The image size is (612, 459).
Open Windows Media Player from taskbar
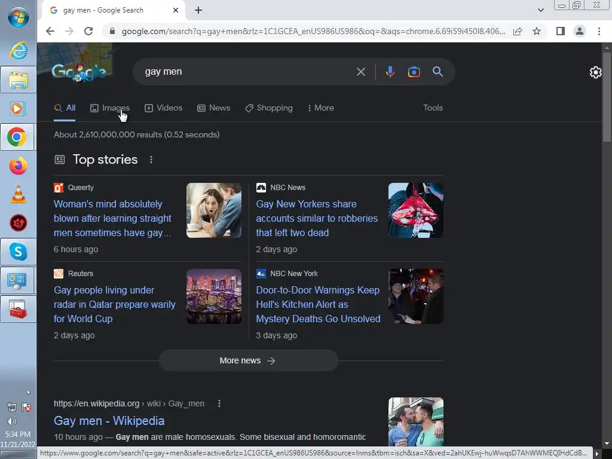coord(19,109)
